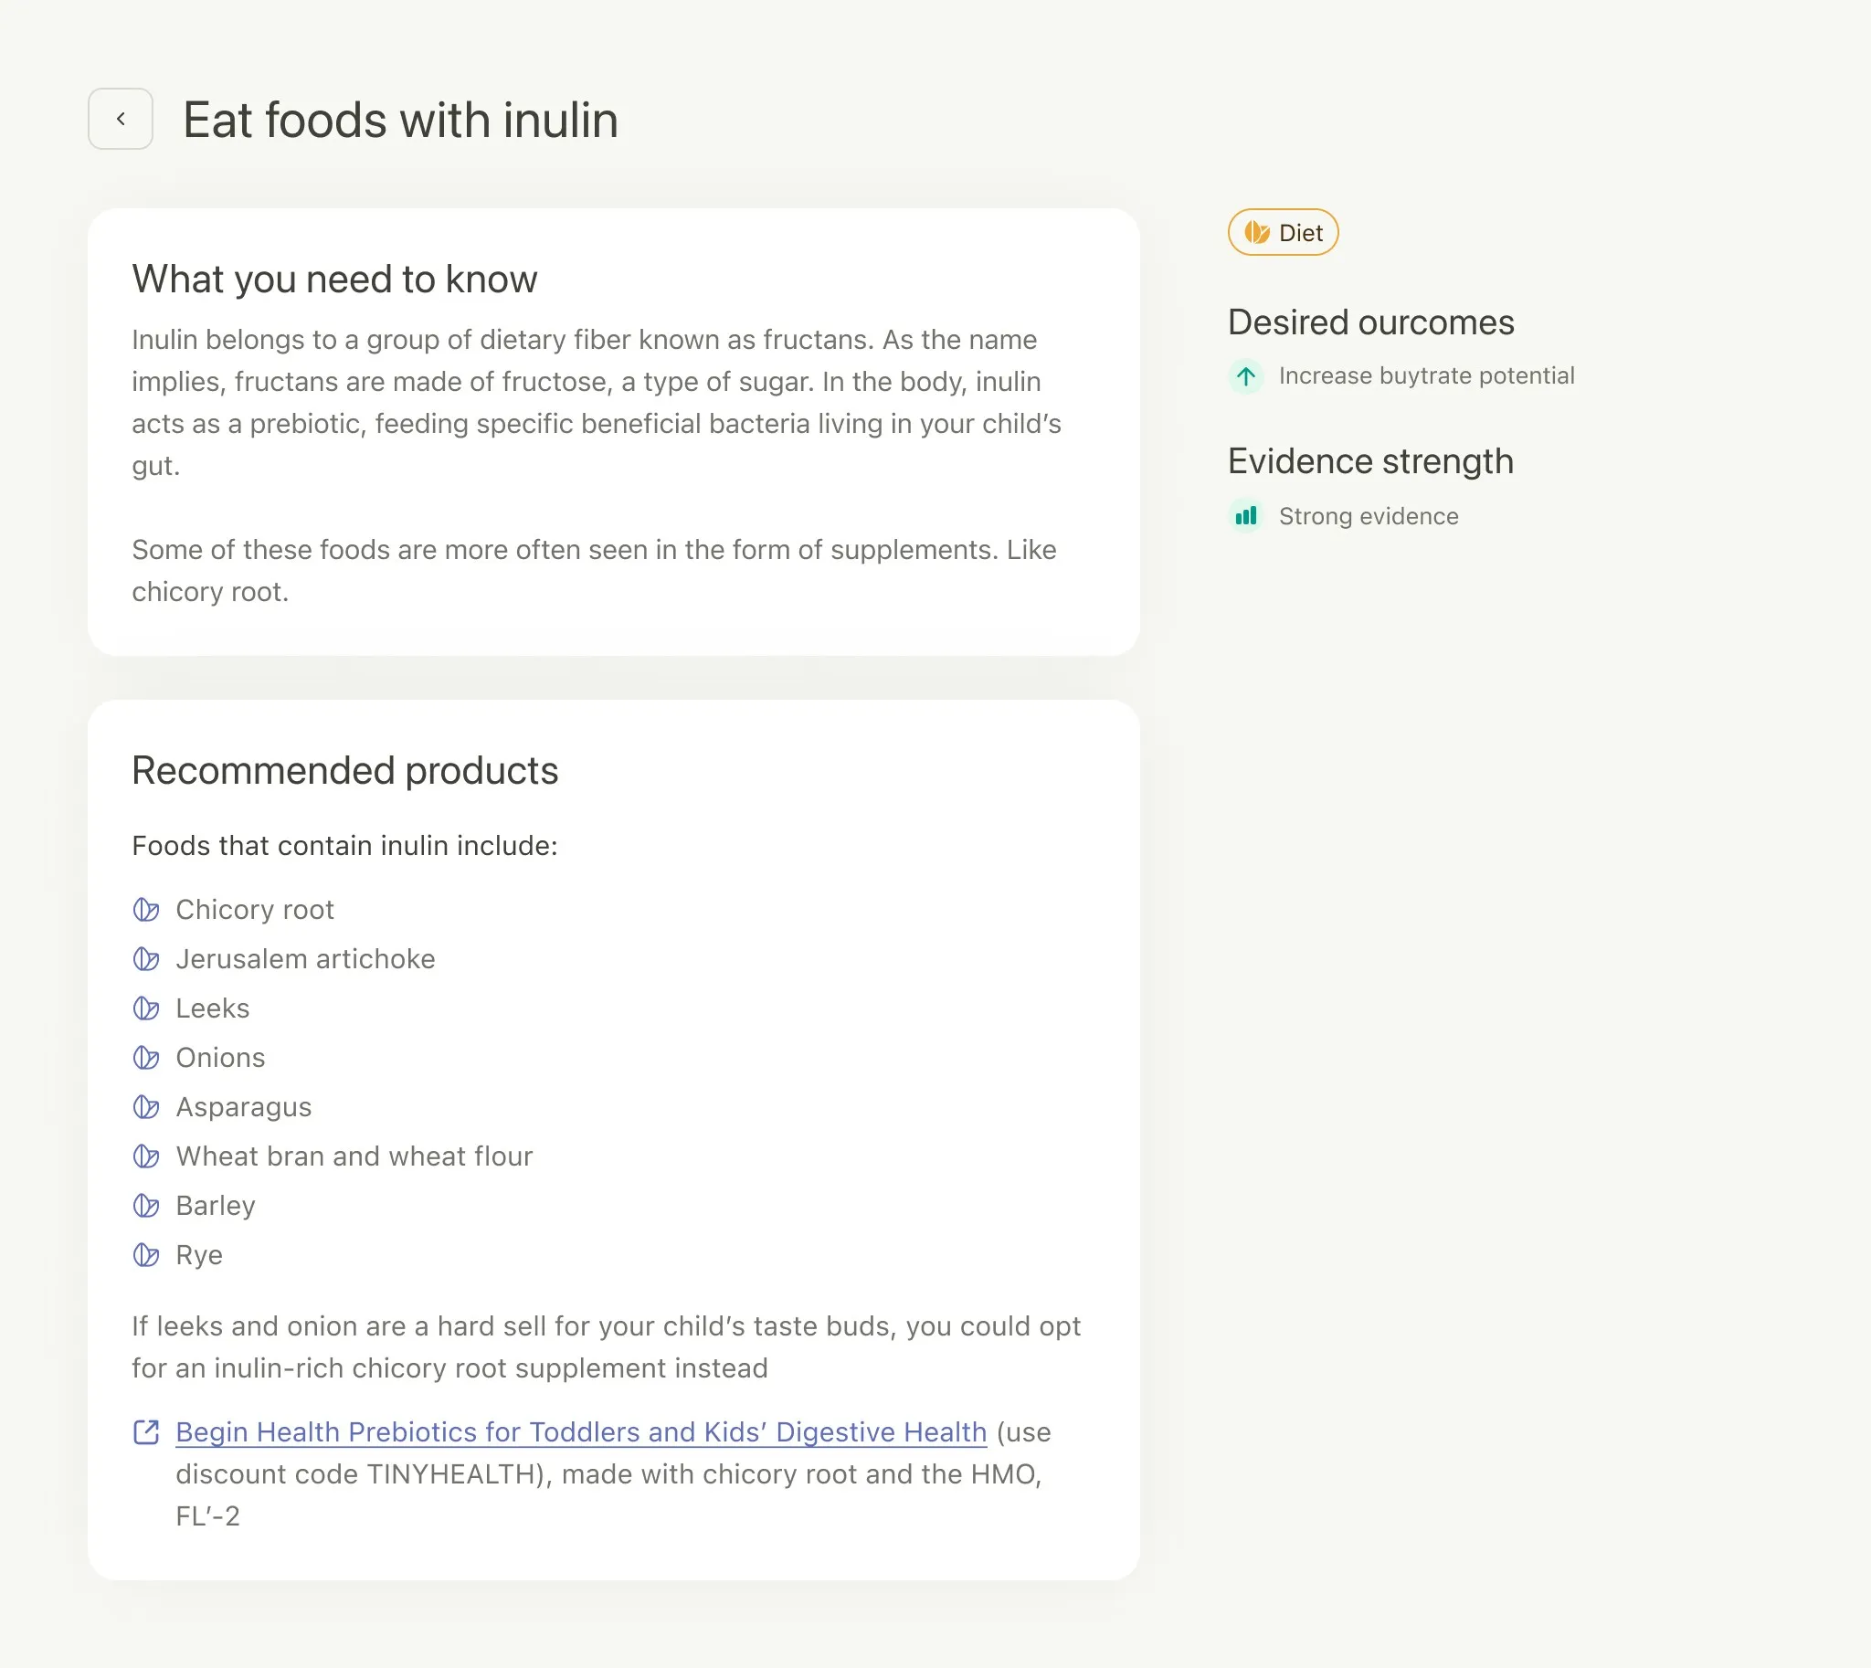Click the leaf icon beside Onions

(x=146, y=1058)
